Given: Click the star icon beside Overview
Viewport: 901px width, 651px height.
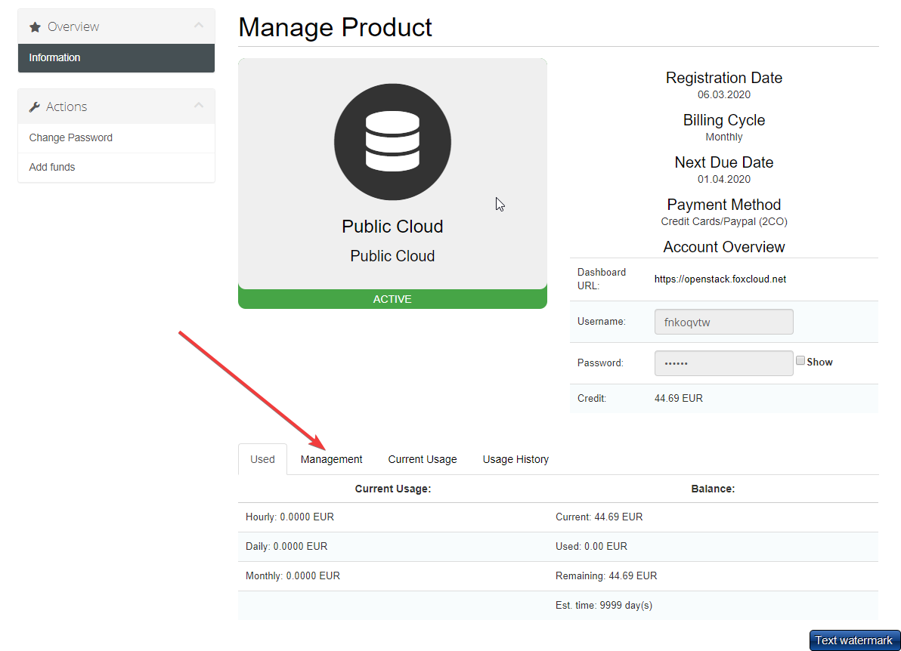Looking at the screenshot, I should (35, 27).
